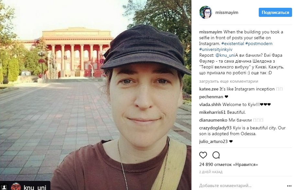The height and width of the screenshot is (190, 294).
Task: Click the repost icon beside knu_uni
Action: pyautogui.click(x=4, y=187)
